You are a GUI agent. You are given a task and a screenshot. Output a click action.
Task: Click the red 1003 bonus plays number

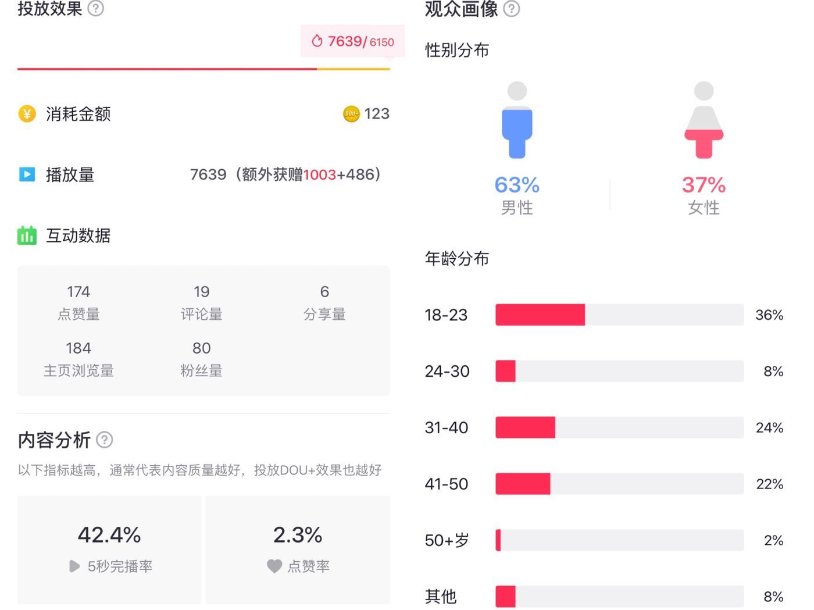[x=319, y=174]
